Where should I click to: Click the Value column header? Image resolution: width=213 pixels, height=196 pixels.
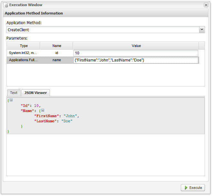coord(137,46)
